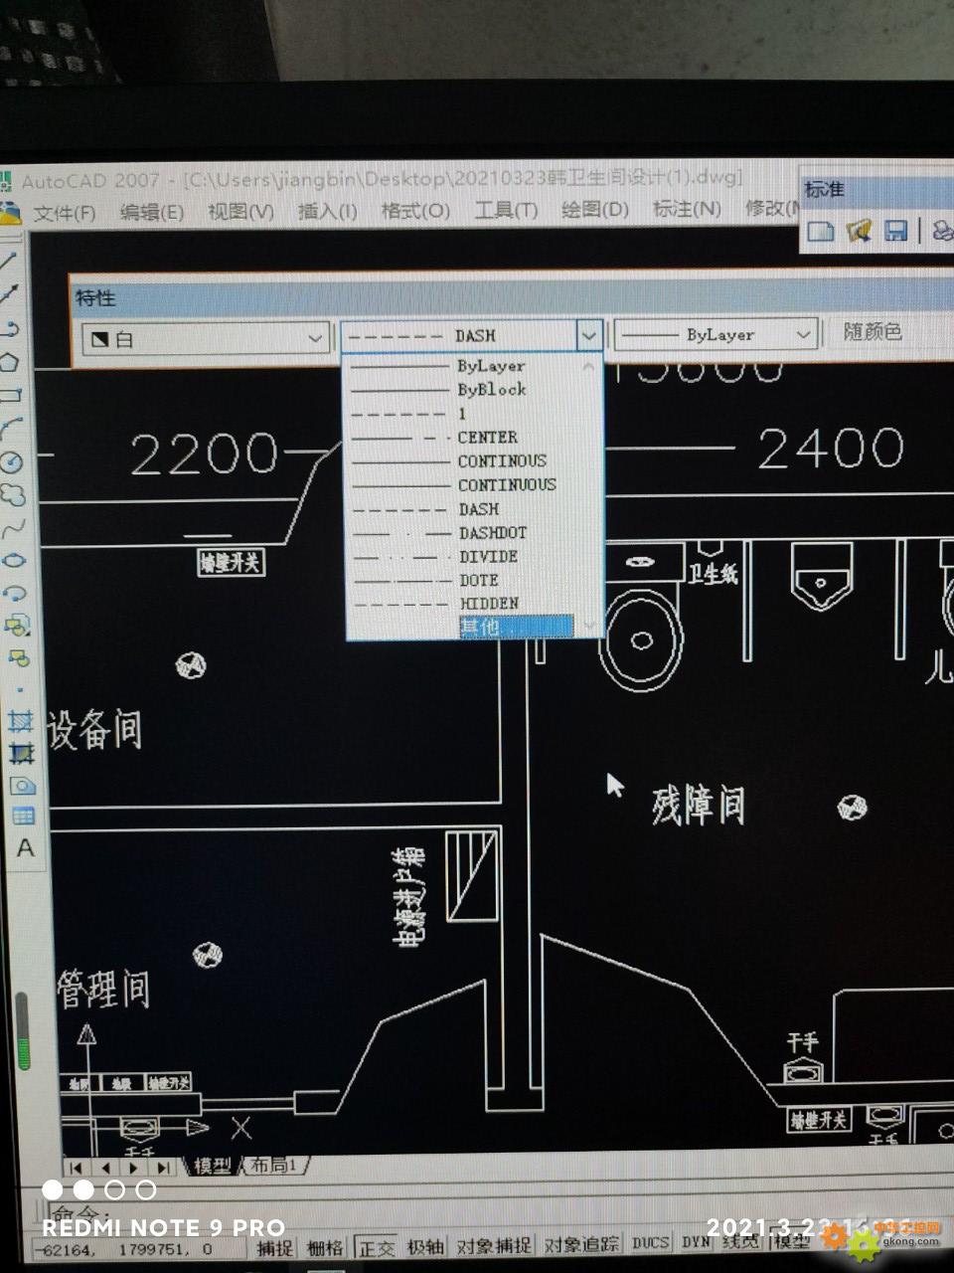
Task: Click New drawing icon in 标准 toolbar
Action: (820, 231)
